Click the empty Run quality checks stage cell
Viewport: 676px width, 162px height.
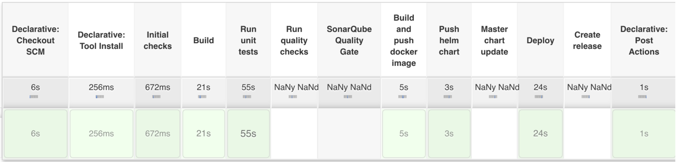pos(294,133)
